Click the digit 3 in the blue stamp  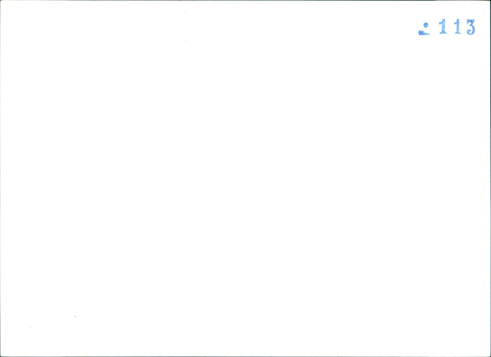[470, 27]
